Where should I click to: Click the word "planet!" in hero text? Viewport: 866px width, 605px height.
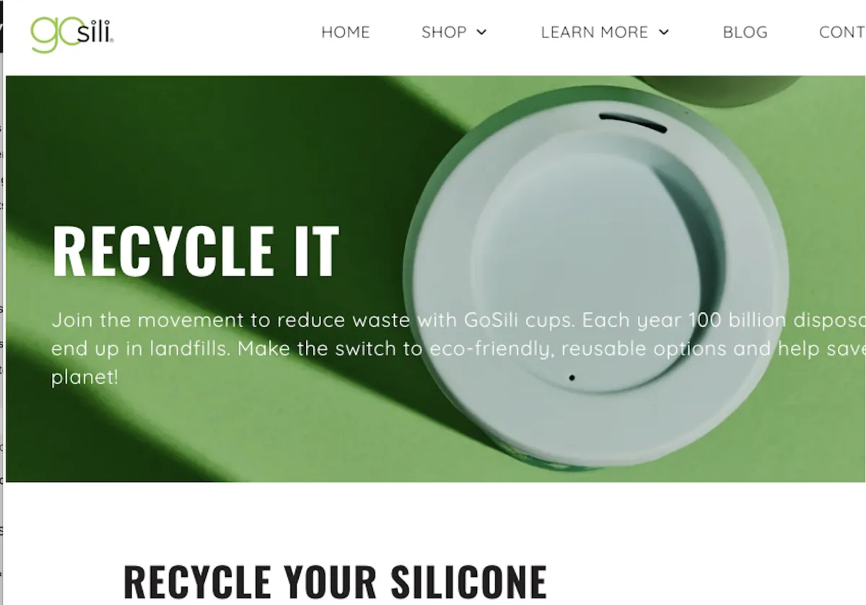[84, 377]
